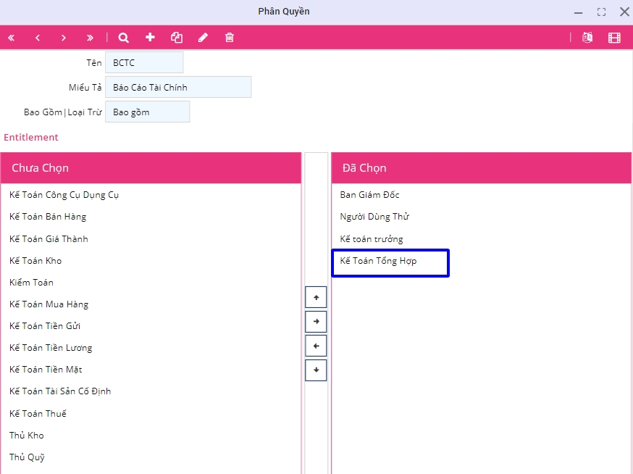
Task: Click the translate language icon
Action: [587, 38]
